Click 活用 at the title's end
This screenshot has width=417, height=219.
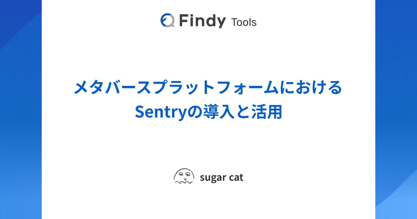(x=268, y=112)
